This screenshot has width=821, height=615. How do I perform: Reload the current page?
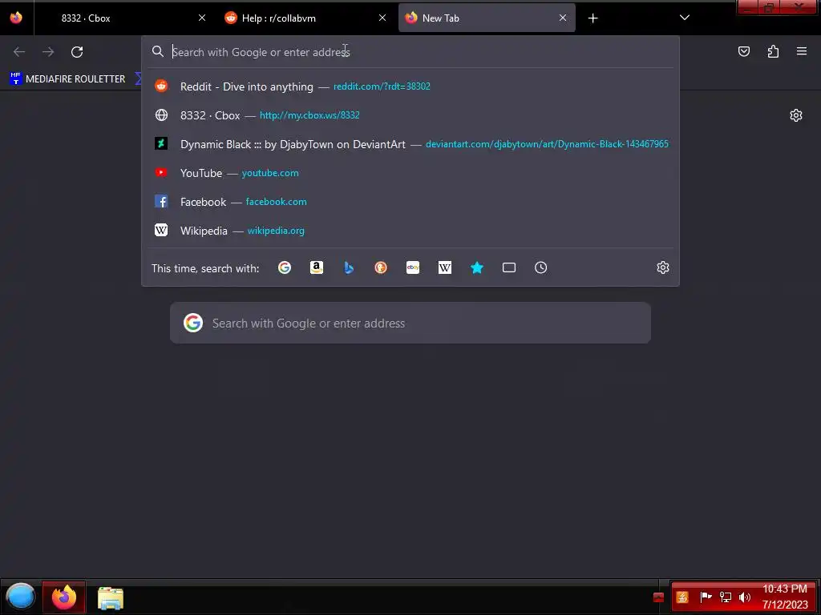click(77, 52)
